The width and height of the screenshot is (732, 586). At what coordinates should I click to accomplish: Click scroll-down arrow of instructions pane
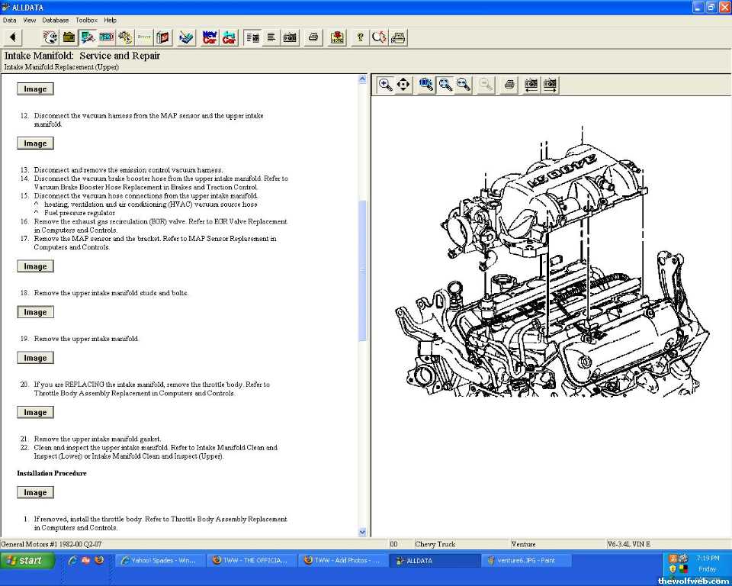(362, 532)
